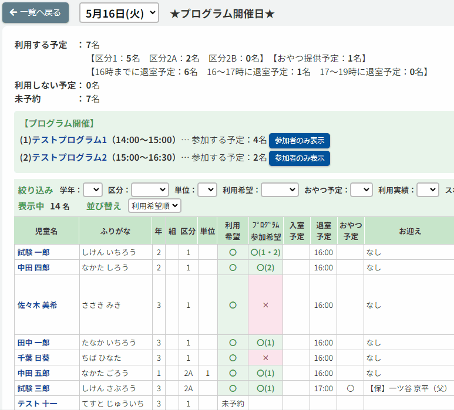The width and height of the screenshot is (454, 410).
Task: Open child record テスト 十一
Action: (36, 404)
